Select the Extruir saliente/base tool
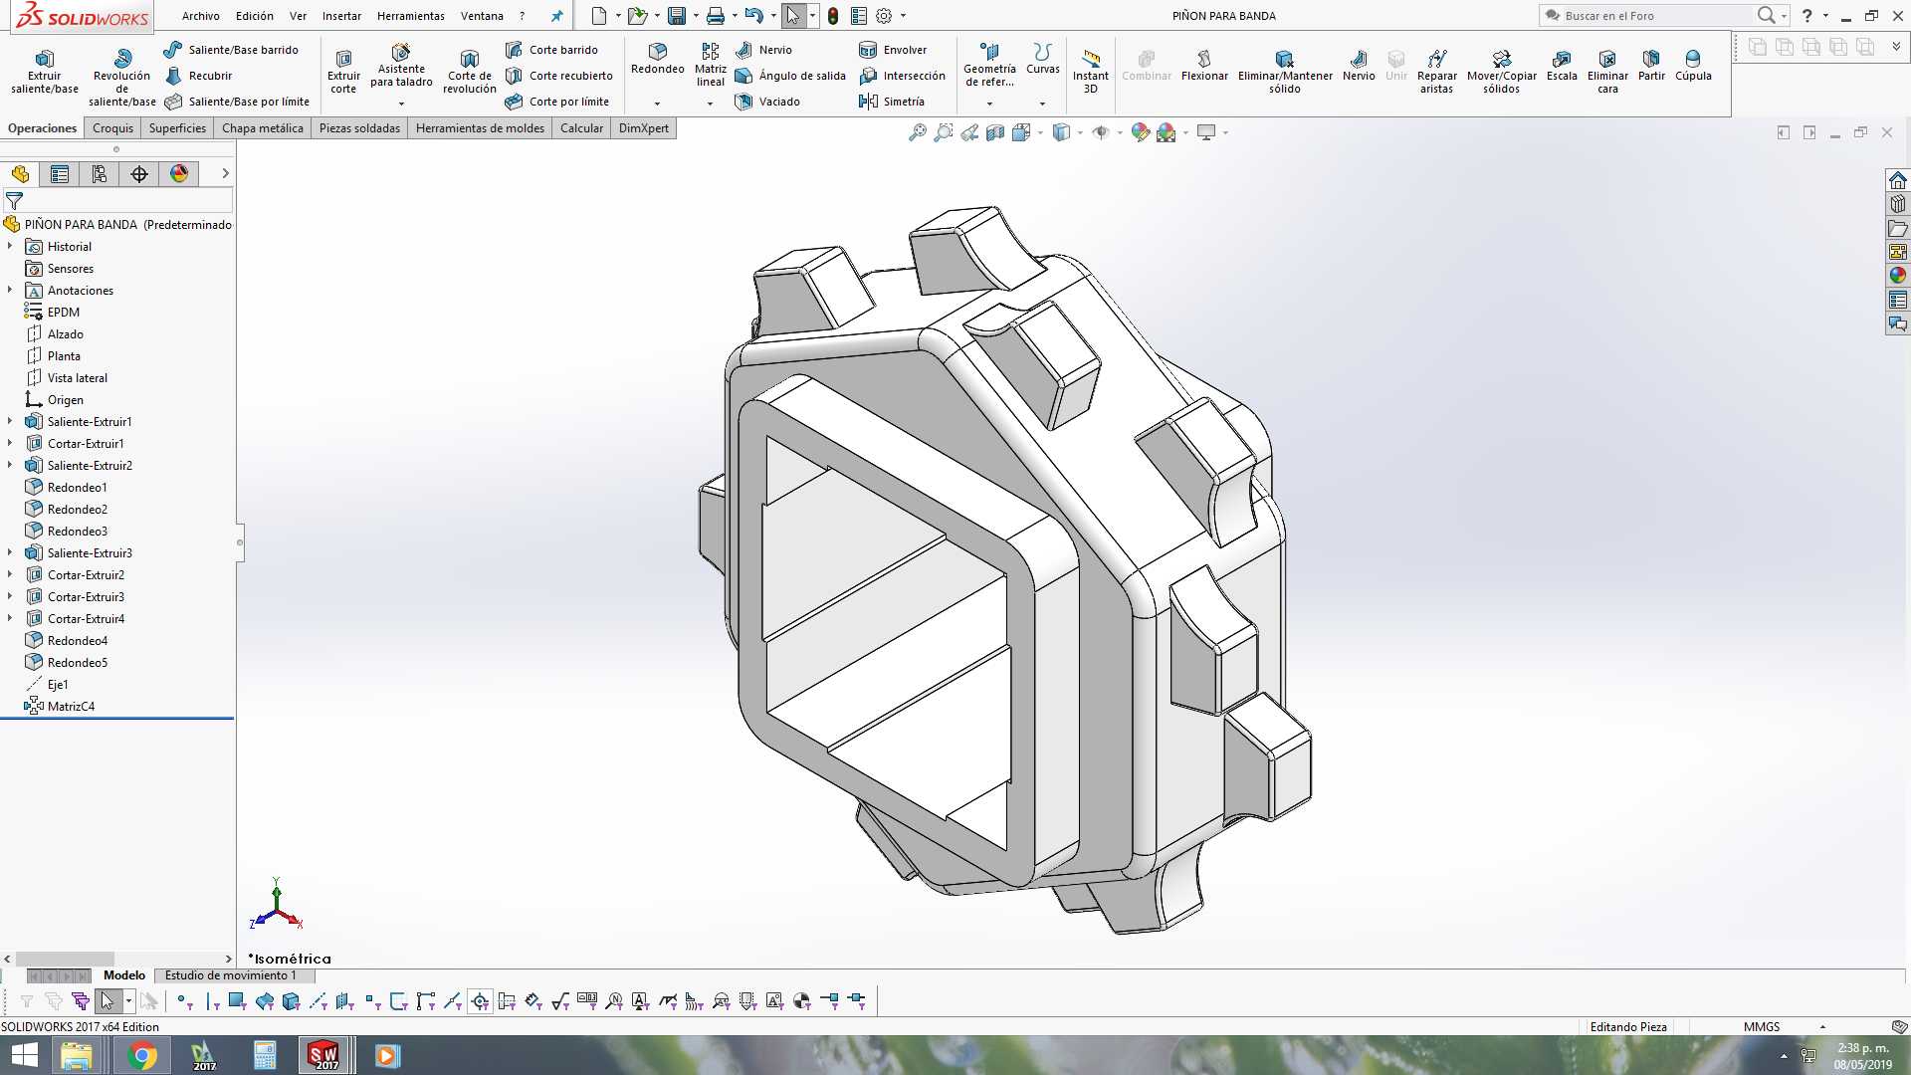This screenshot has width=1911, height=1075. [44, 72]
